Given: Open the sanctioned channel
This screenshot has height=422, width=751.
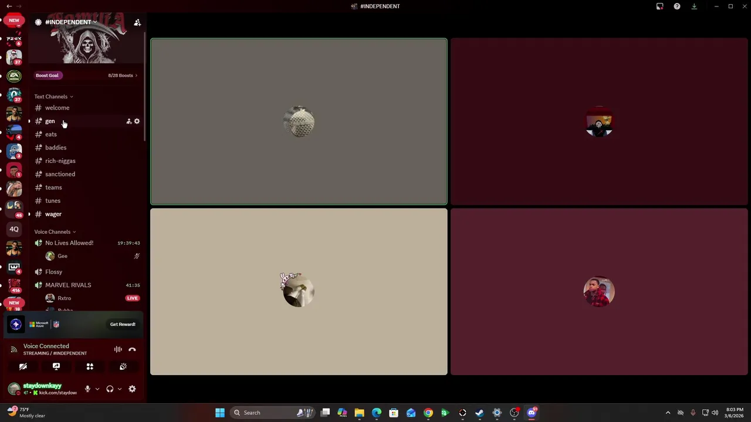Looking at the screenshot, I should coord(87,174).
